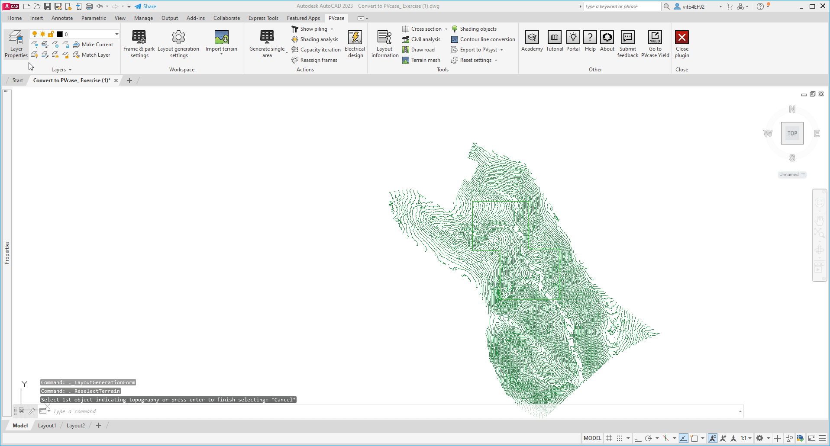Click Generate single area tool
Screen dimensions: 830x446
[x=267, y=44]
